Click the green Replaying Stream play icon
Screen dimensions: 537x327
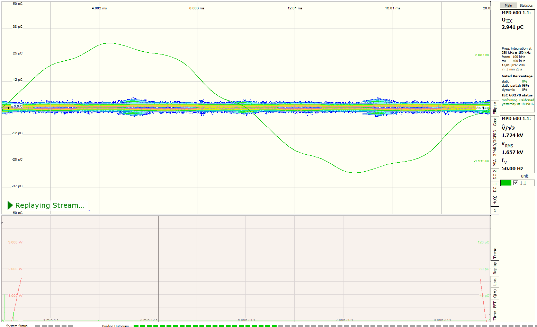(10, 205)
